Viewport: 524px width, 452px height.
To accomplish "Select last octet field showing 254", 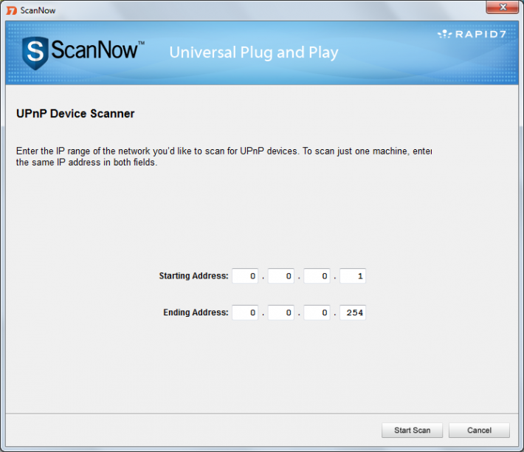I will tap(353, 312).
